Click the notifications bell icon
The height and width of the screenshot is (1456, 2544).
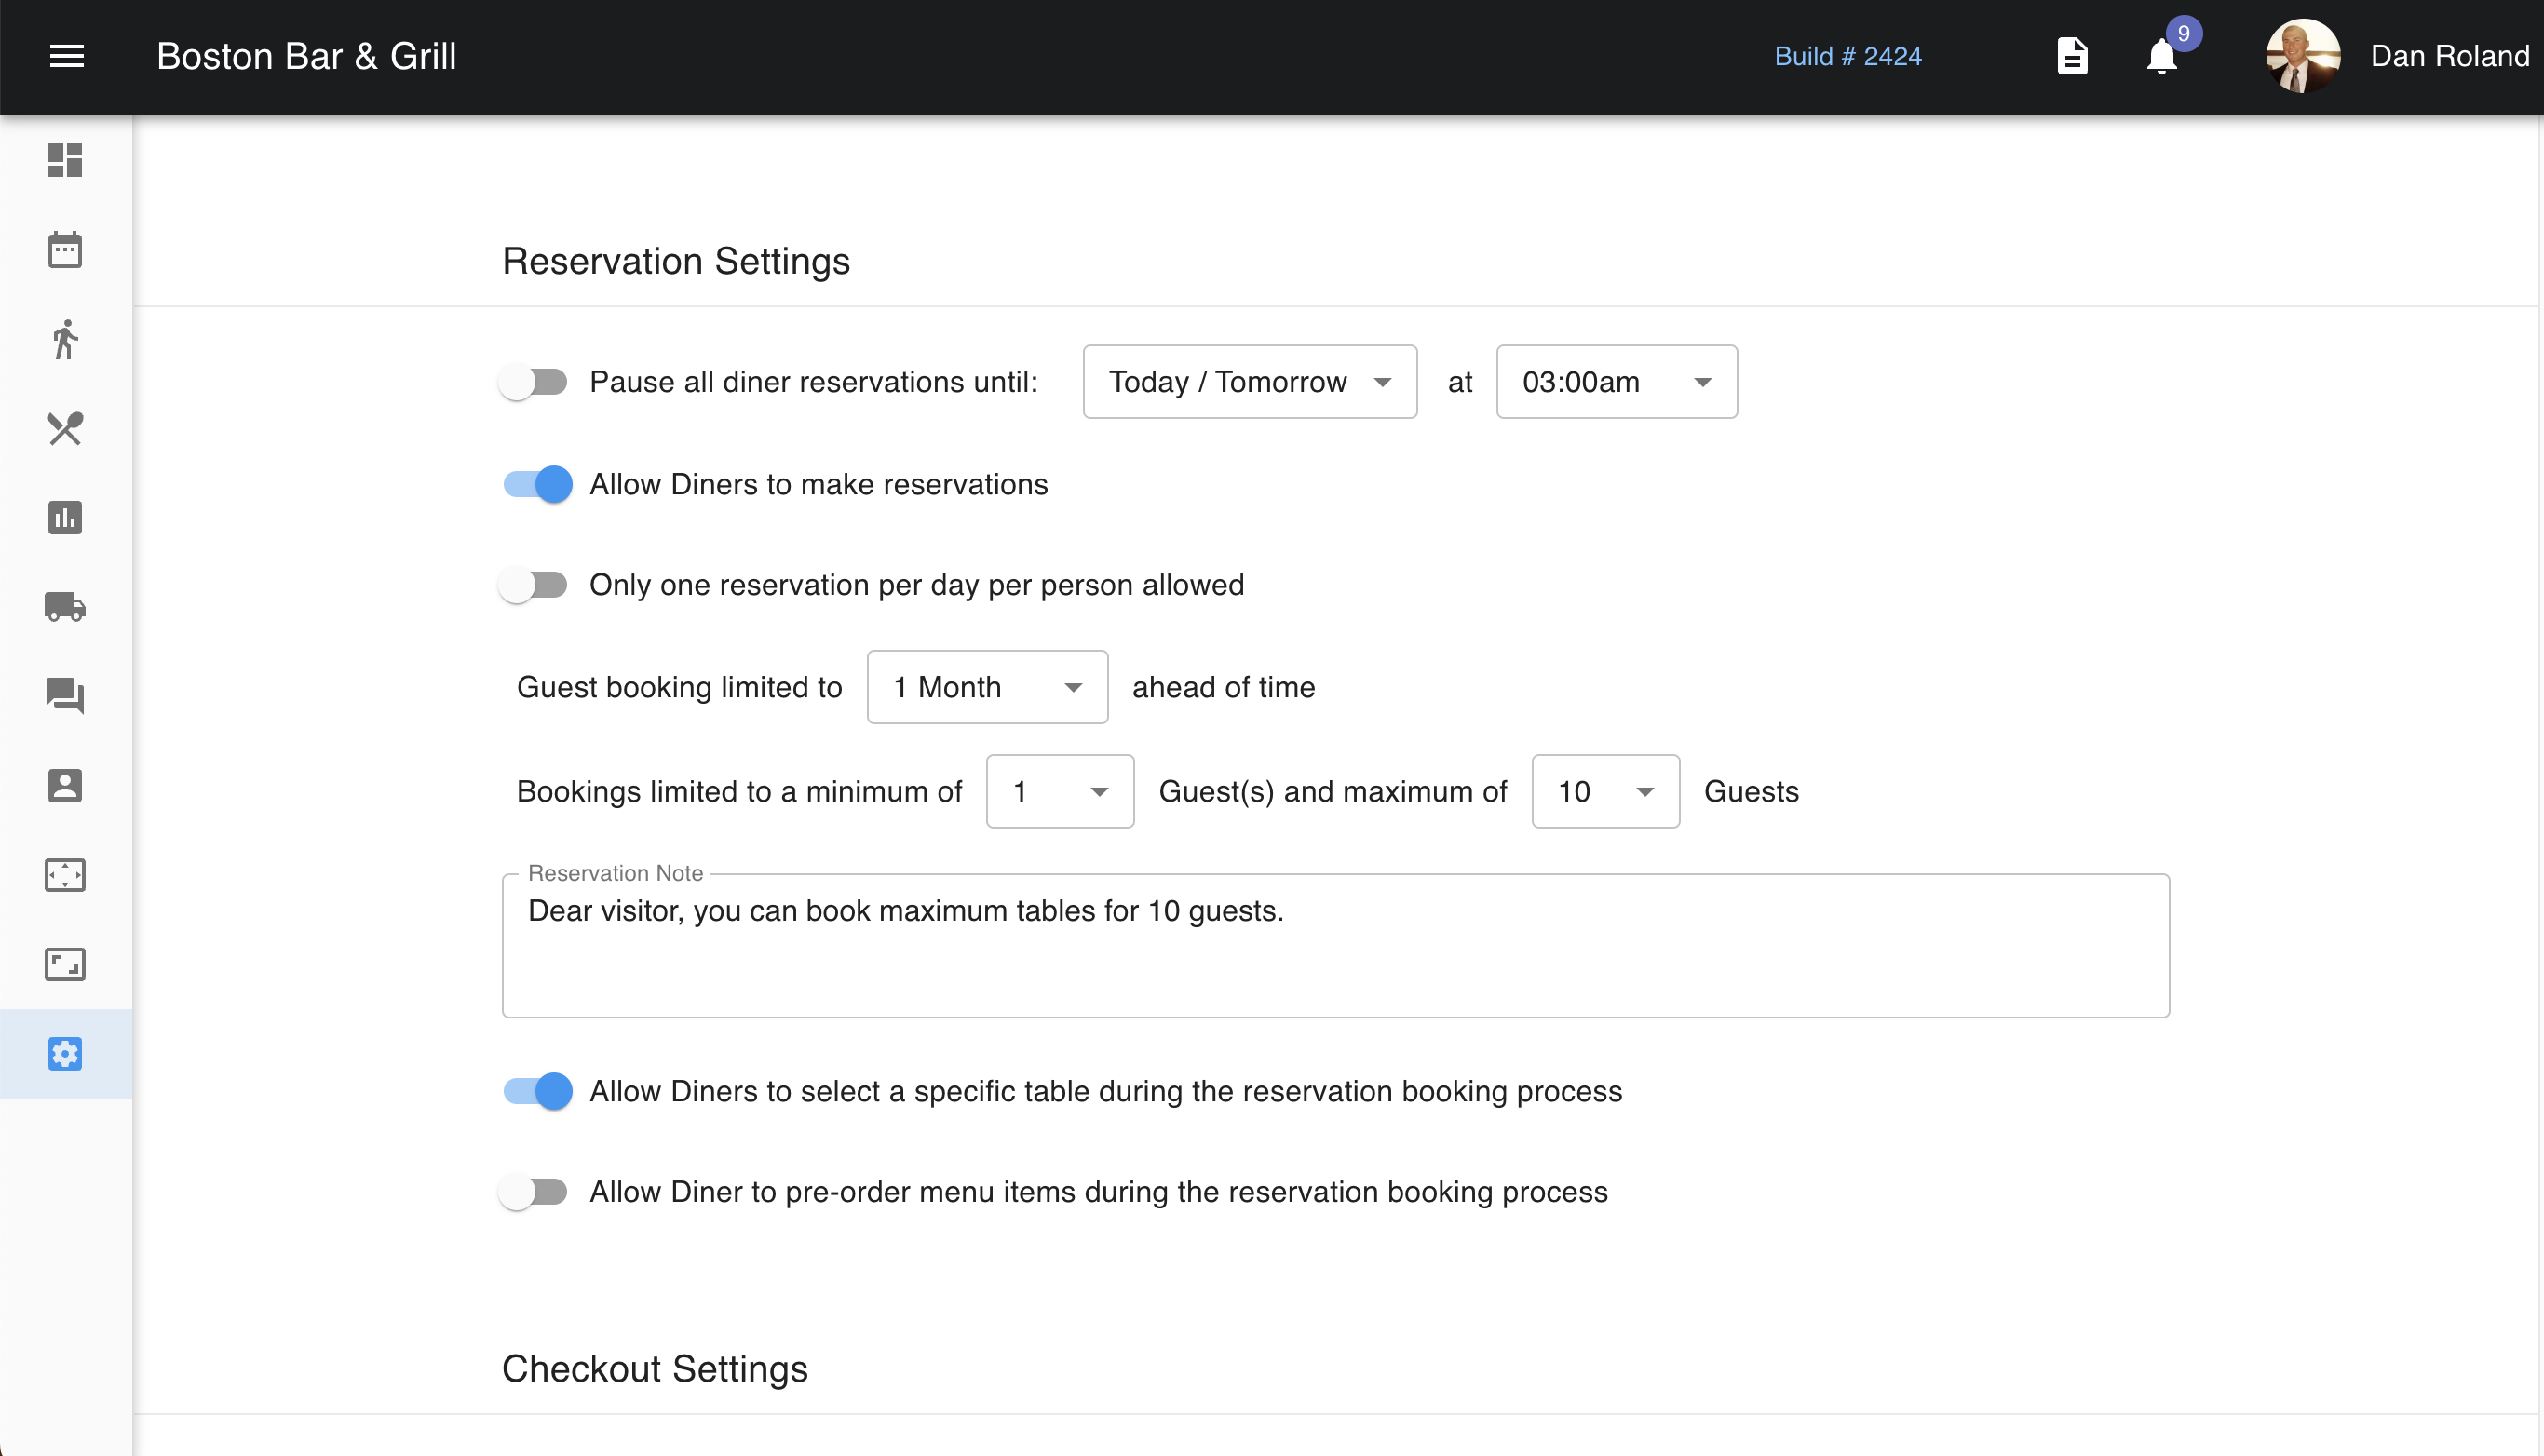[2161, 56]
